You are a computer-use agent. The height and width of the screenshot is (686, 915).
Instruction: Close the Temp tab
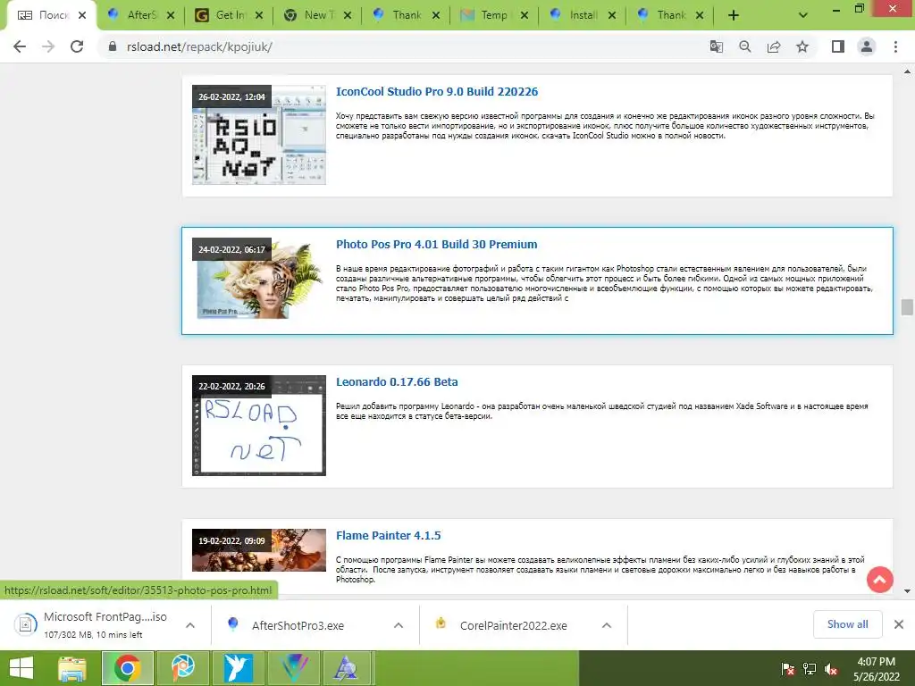[524, 15]
